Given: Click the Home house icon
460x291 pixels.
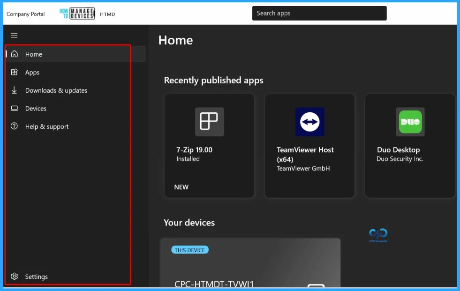Looking at the screenshot, I should (15, 54).
